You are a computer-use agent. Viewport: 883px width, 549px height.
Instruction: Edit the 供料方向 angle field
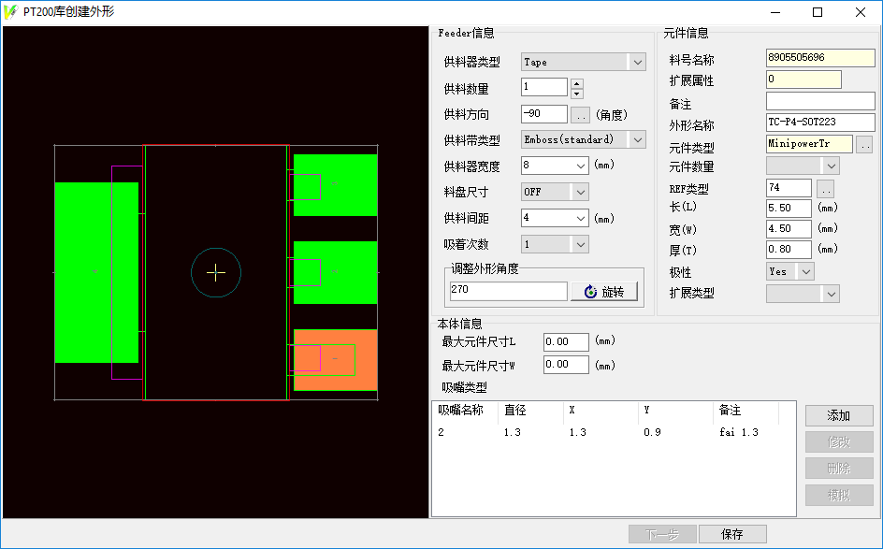(x=544, y=114)
